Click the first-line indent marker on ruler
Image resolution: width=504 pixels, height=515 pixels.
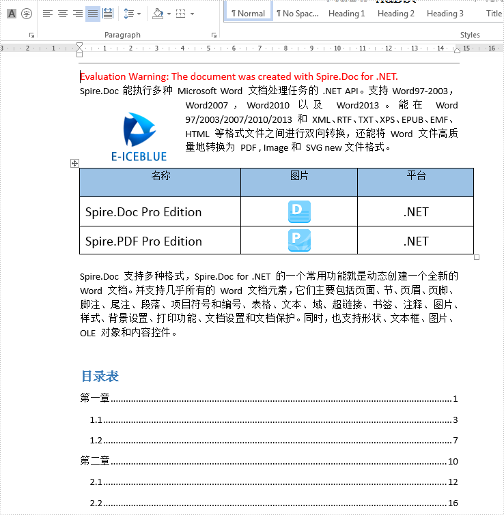coord(79,45)
